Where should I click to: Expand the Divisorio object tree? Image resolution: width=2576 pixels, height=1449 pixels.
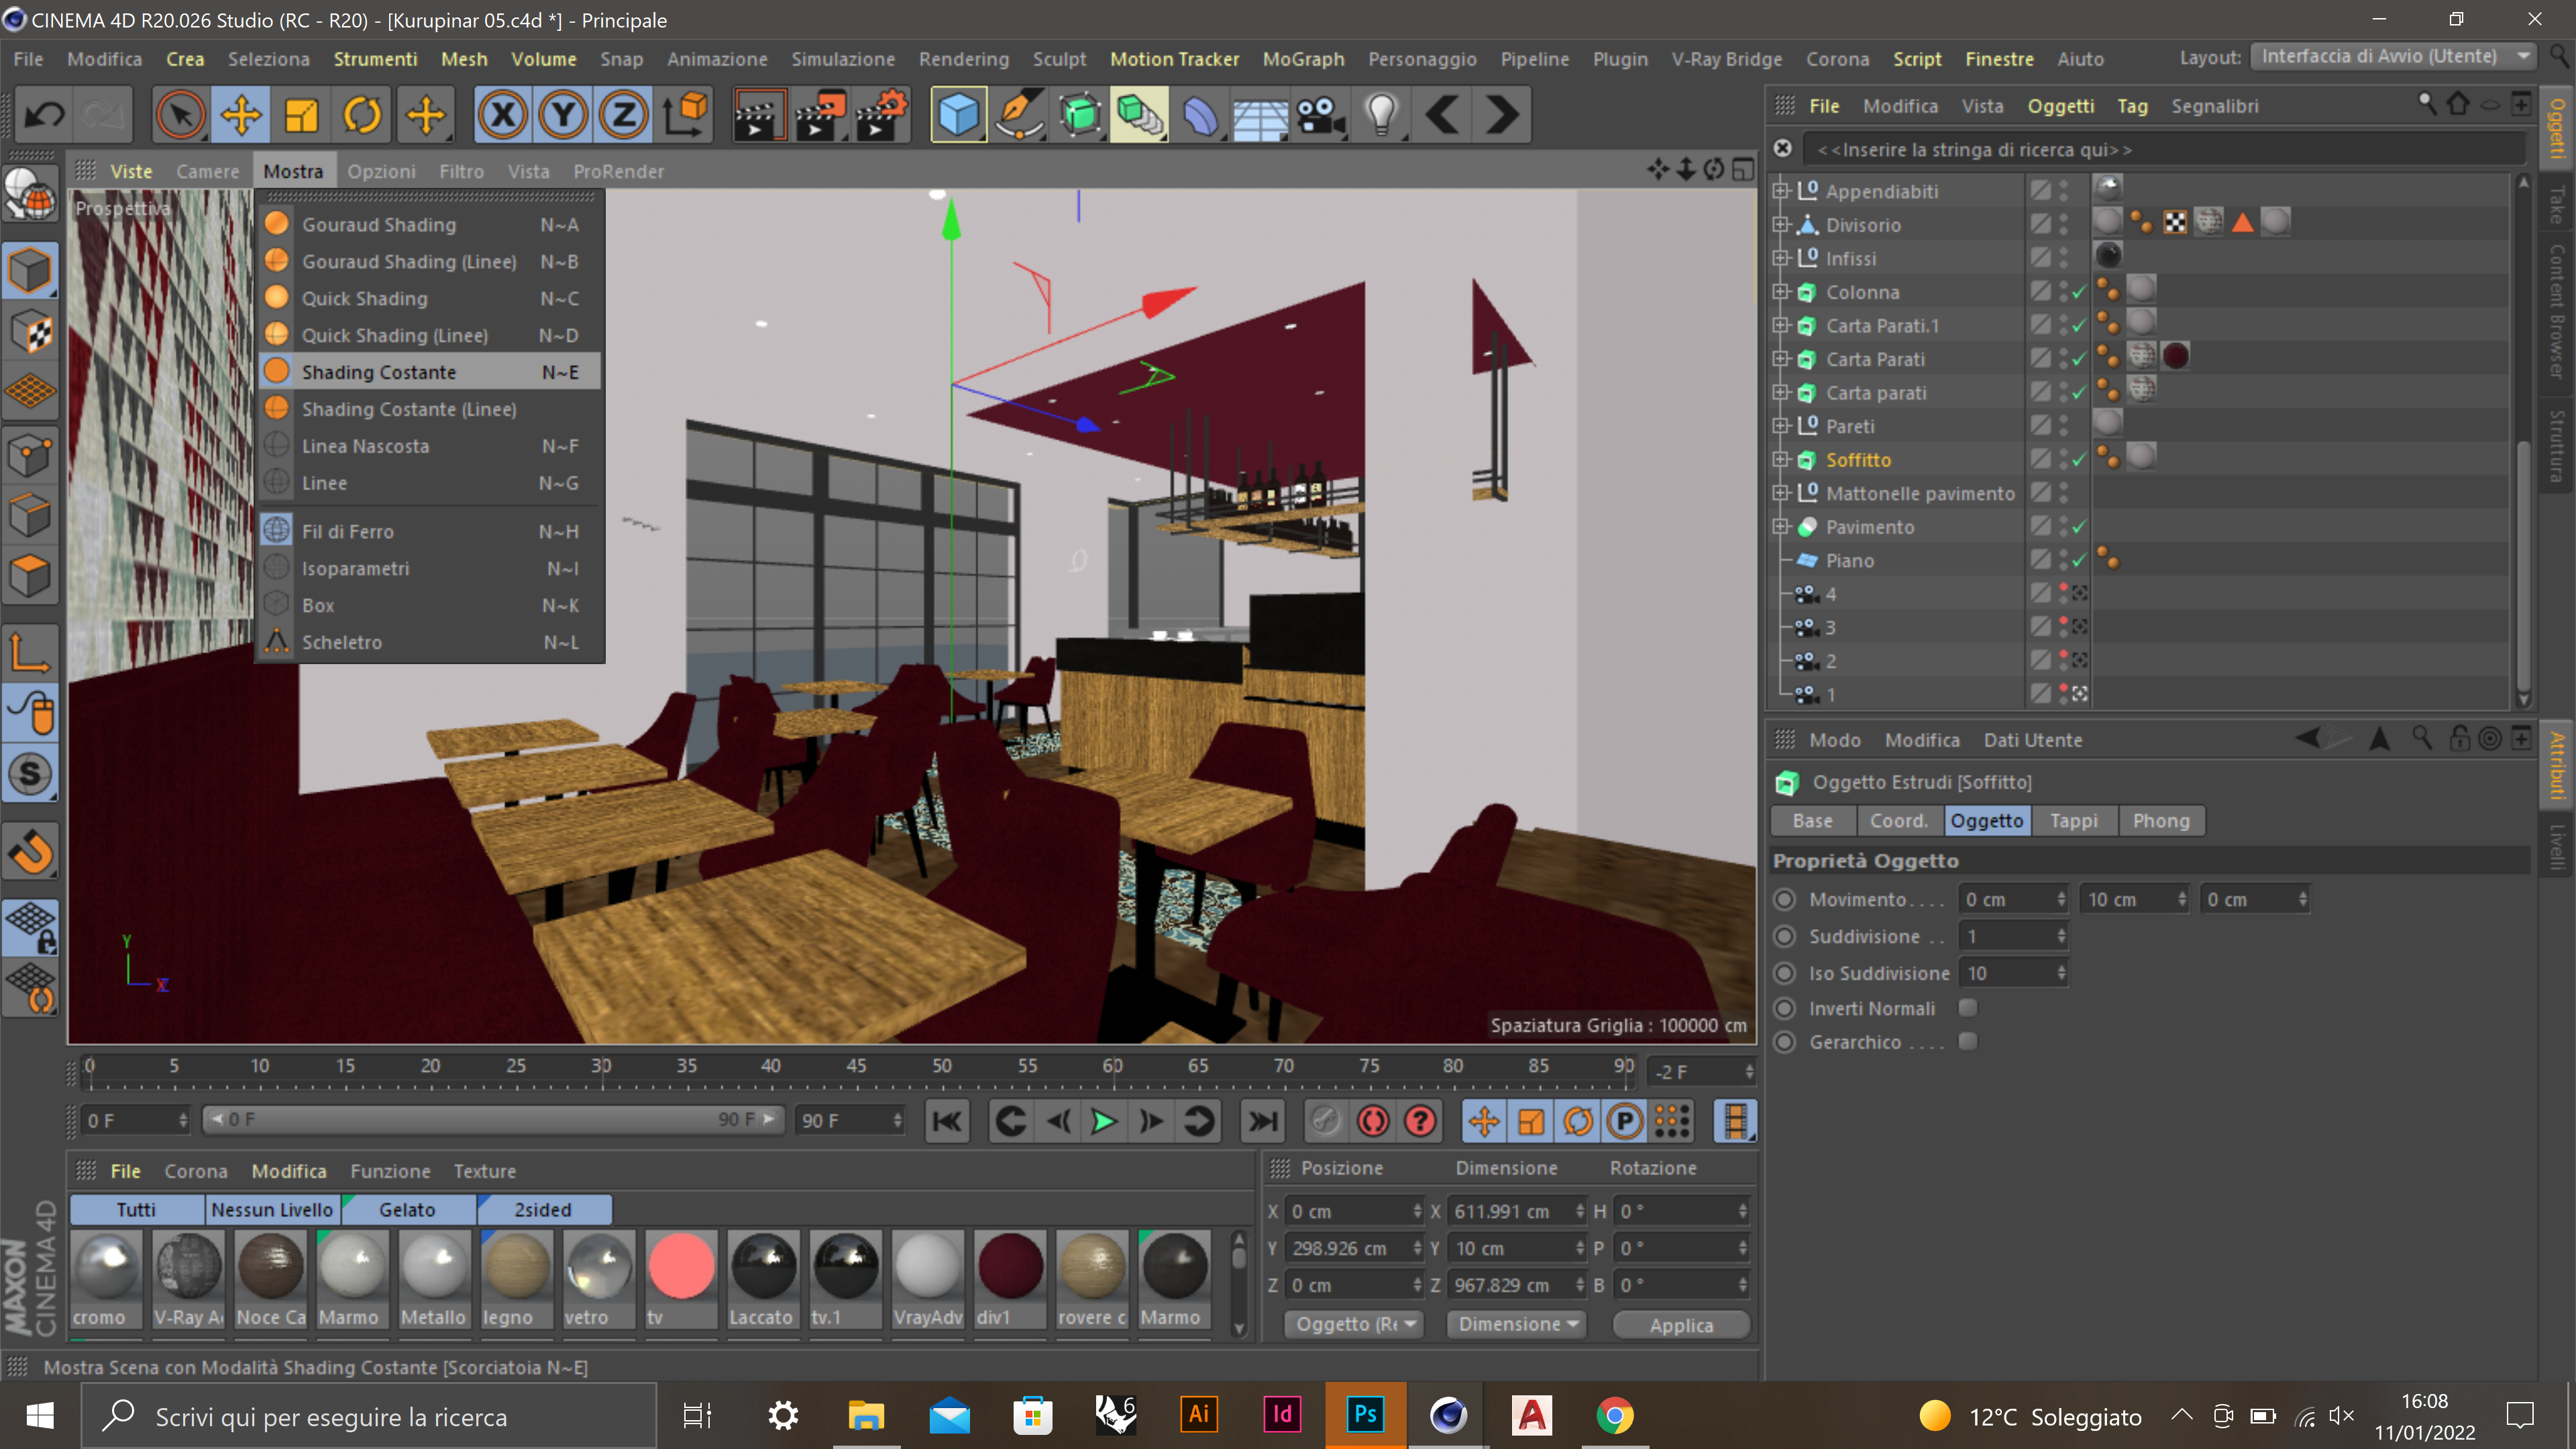click(x=1780, y=225)
